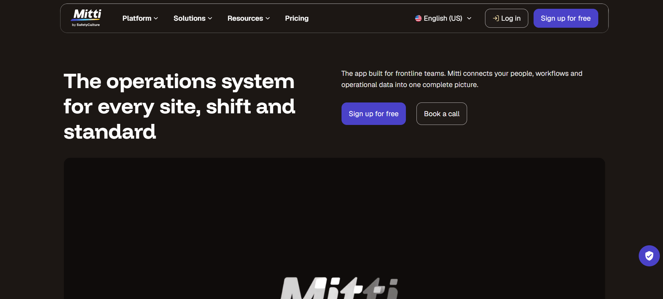Open the English (US) language selector
663x299 pixels.
click(443, 18)
